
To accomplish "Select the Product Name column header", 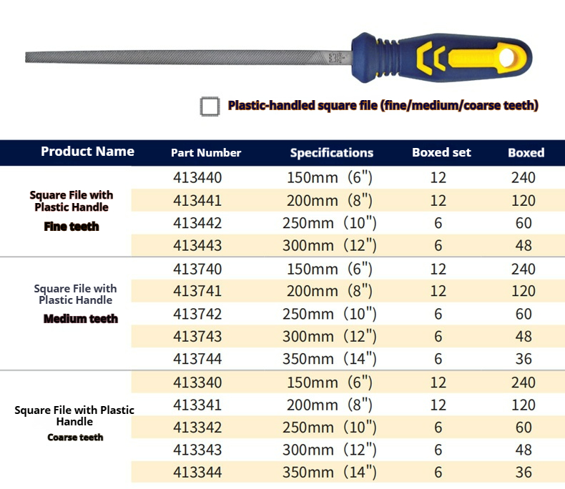I will pos(87,152).
